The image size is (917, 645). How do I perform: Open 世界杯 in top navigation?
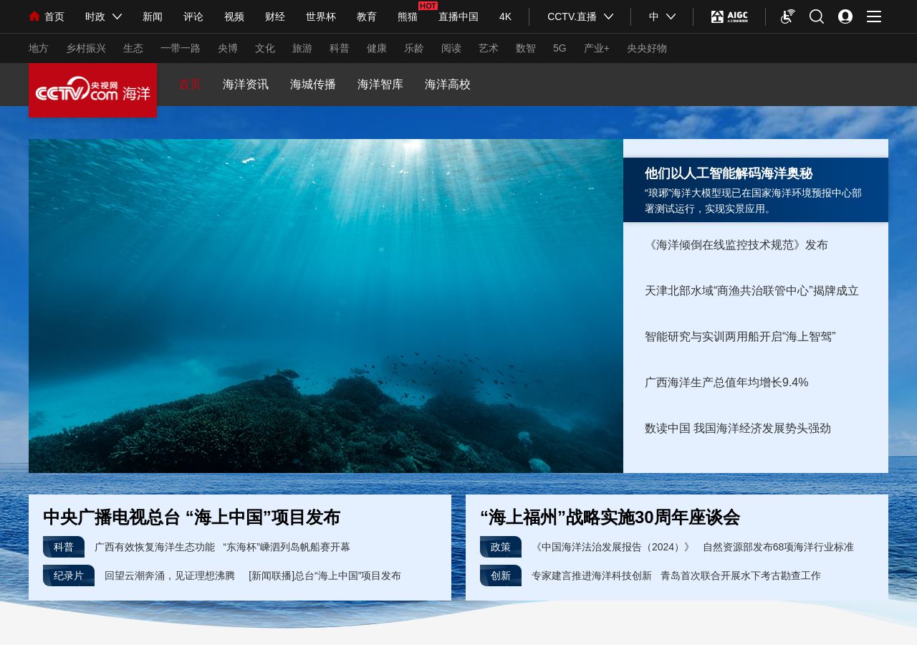click(x=321, y=16)
